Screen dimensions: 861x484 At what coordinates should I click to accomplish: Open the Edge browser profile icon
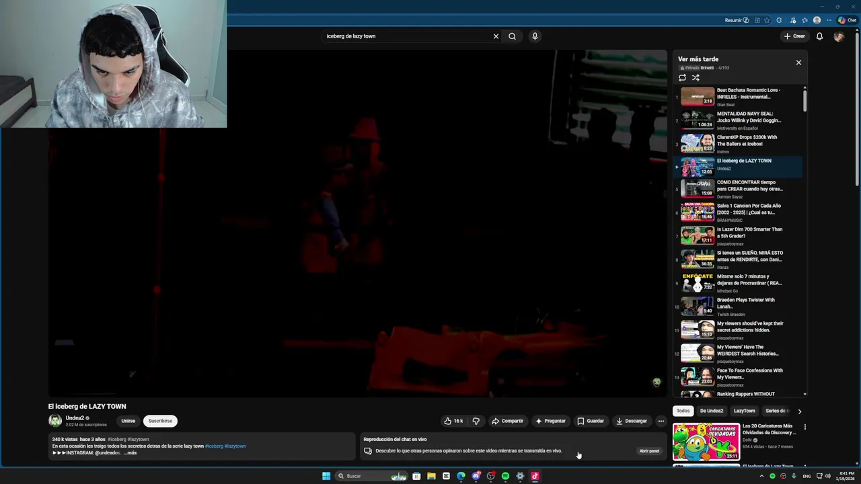pyautogui.click(x=817, y=20)
